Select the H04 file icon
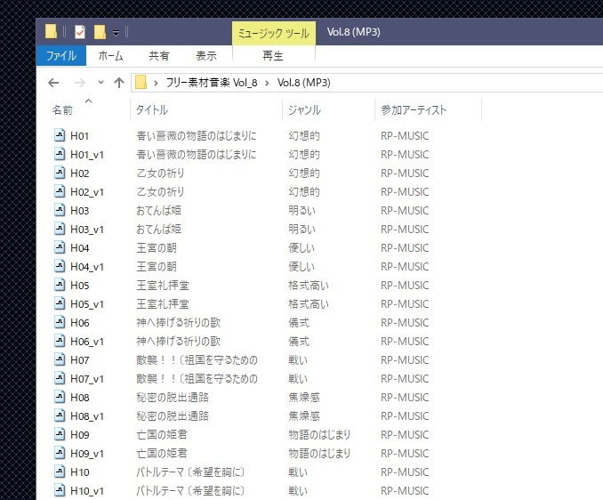 coord(60,247)
